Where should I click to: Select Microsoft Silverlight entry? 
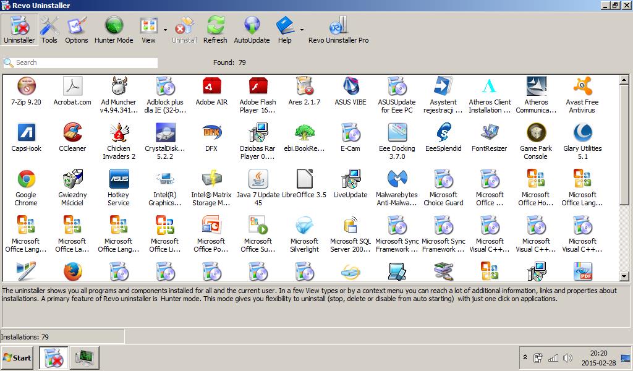(x=304, y=235)
